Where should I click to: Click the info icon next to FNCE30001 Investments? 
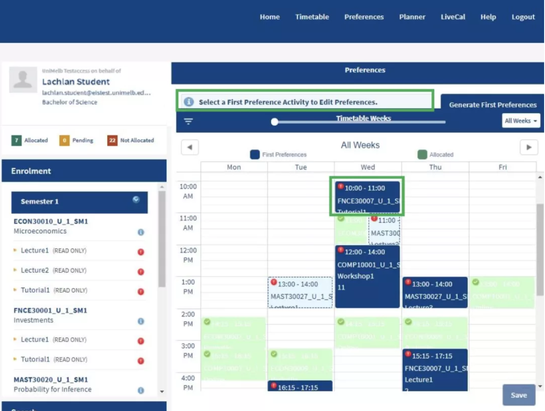tap(141, 321)
